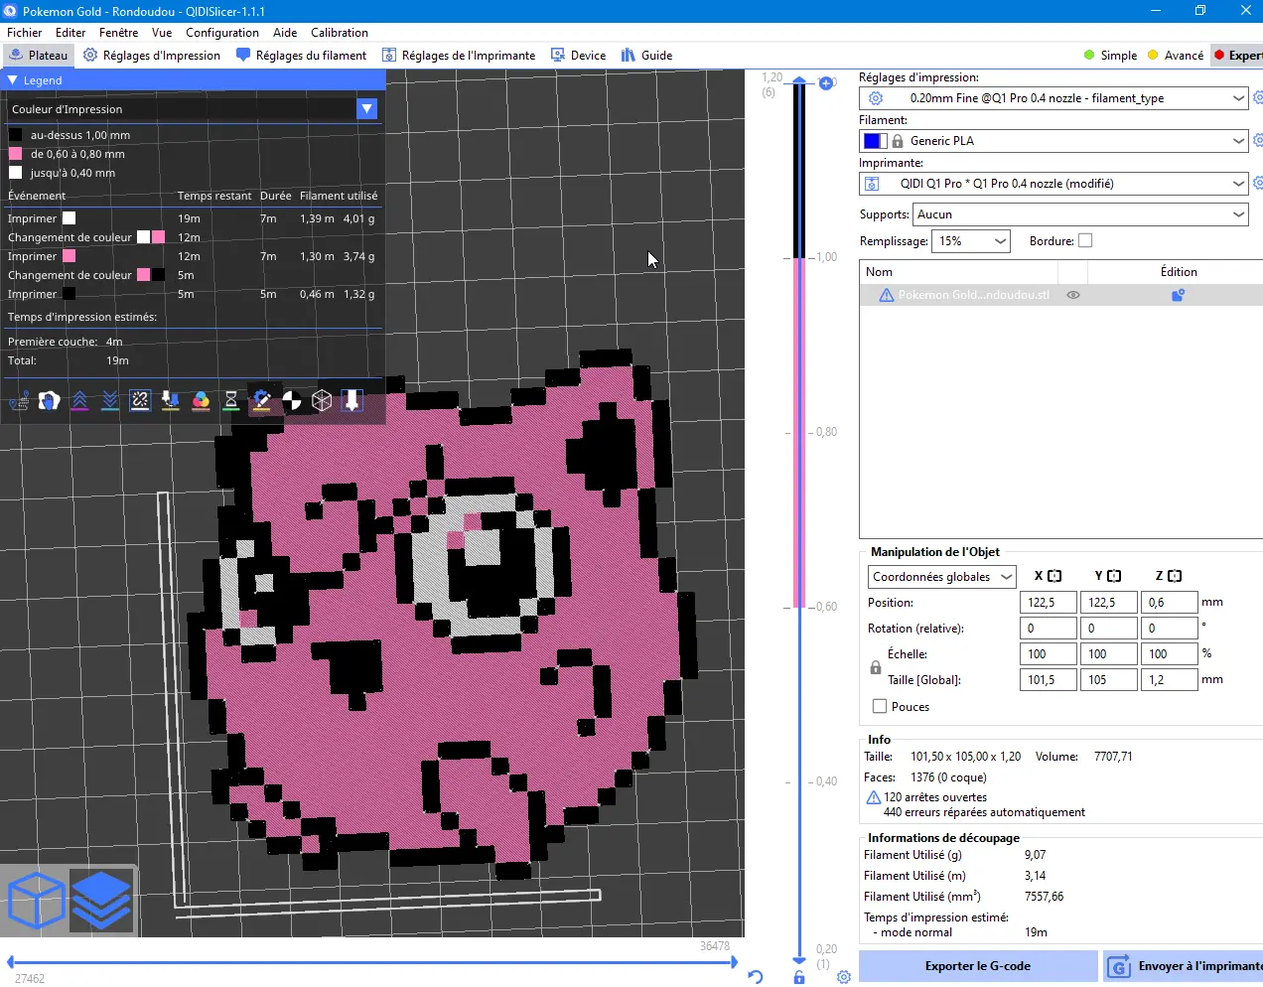1263x987 pixels.
Task: Toggle print pauses hourglass icon in legend
Action: [x=231, y=400]
